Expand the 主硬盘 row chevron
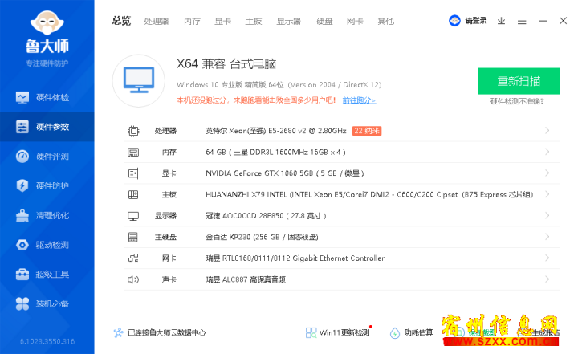Image resolution: width=578 pixels, height=354 pixels. 547,237
